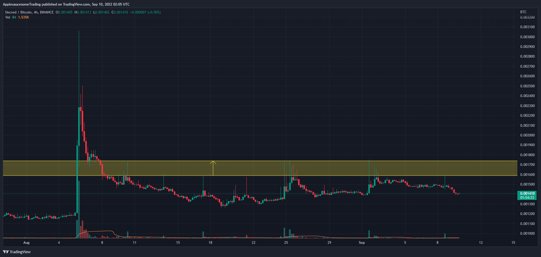Screen dimensions: 541x257
Task: Click the yellow upward arrow in the zone
Action: [x=213, y=168]
